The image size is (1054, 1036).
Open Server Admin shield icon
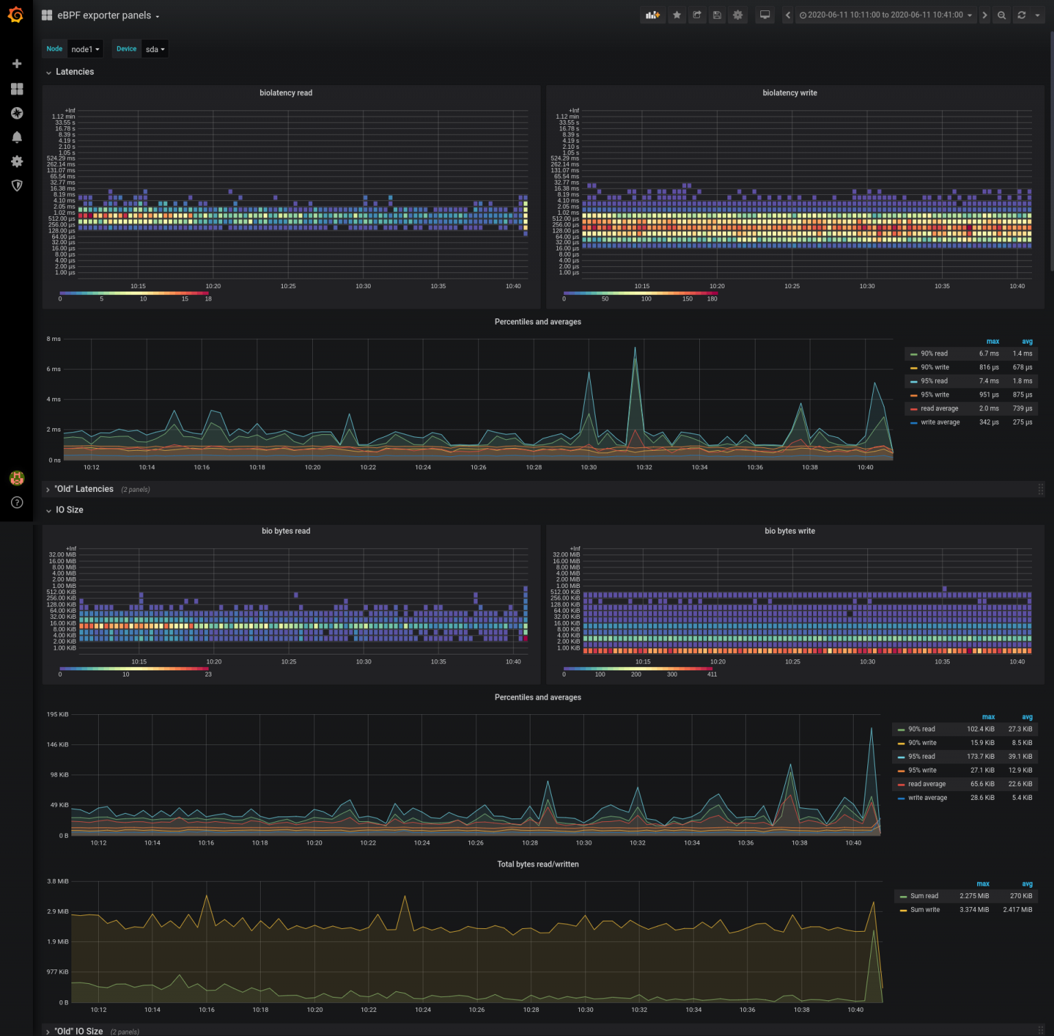click(16, 185)
